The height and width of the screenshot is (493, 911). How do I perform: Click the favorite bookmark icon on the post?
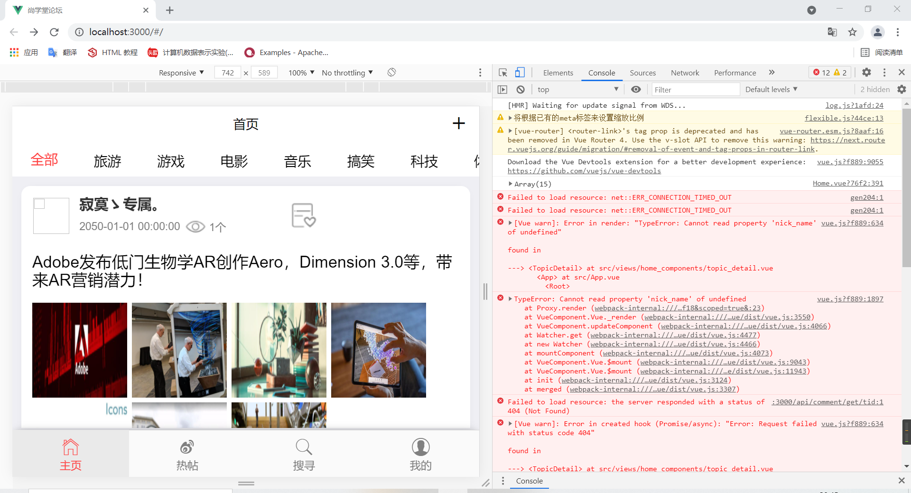coord(304,215)
